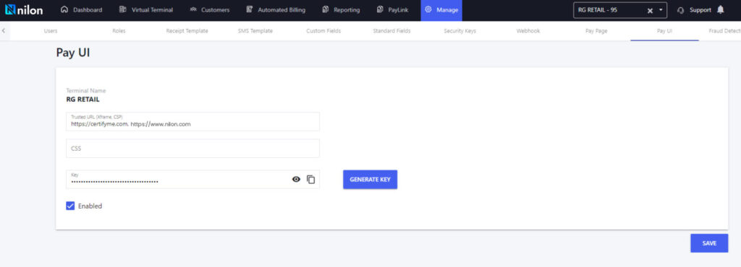Switch to the Pay Page tab

click(x=596, y=31)
